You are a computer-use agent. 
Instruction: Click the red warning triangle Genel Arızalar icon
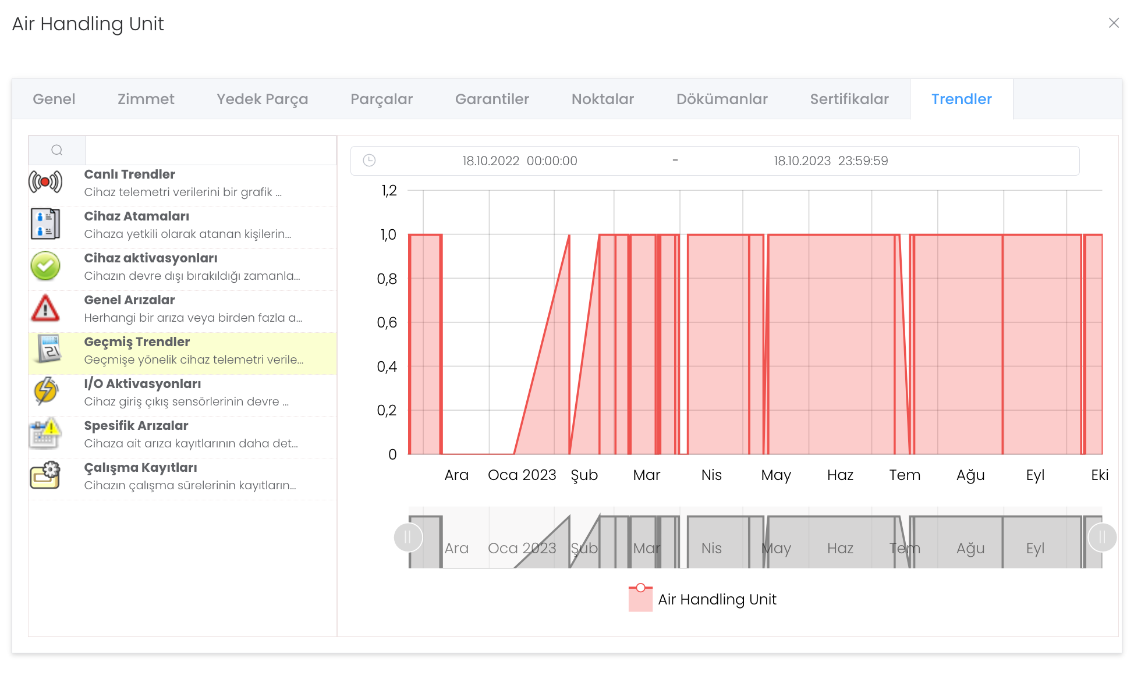point(45,308)
